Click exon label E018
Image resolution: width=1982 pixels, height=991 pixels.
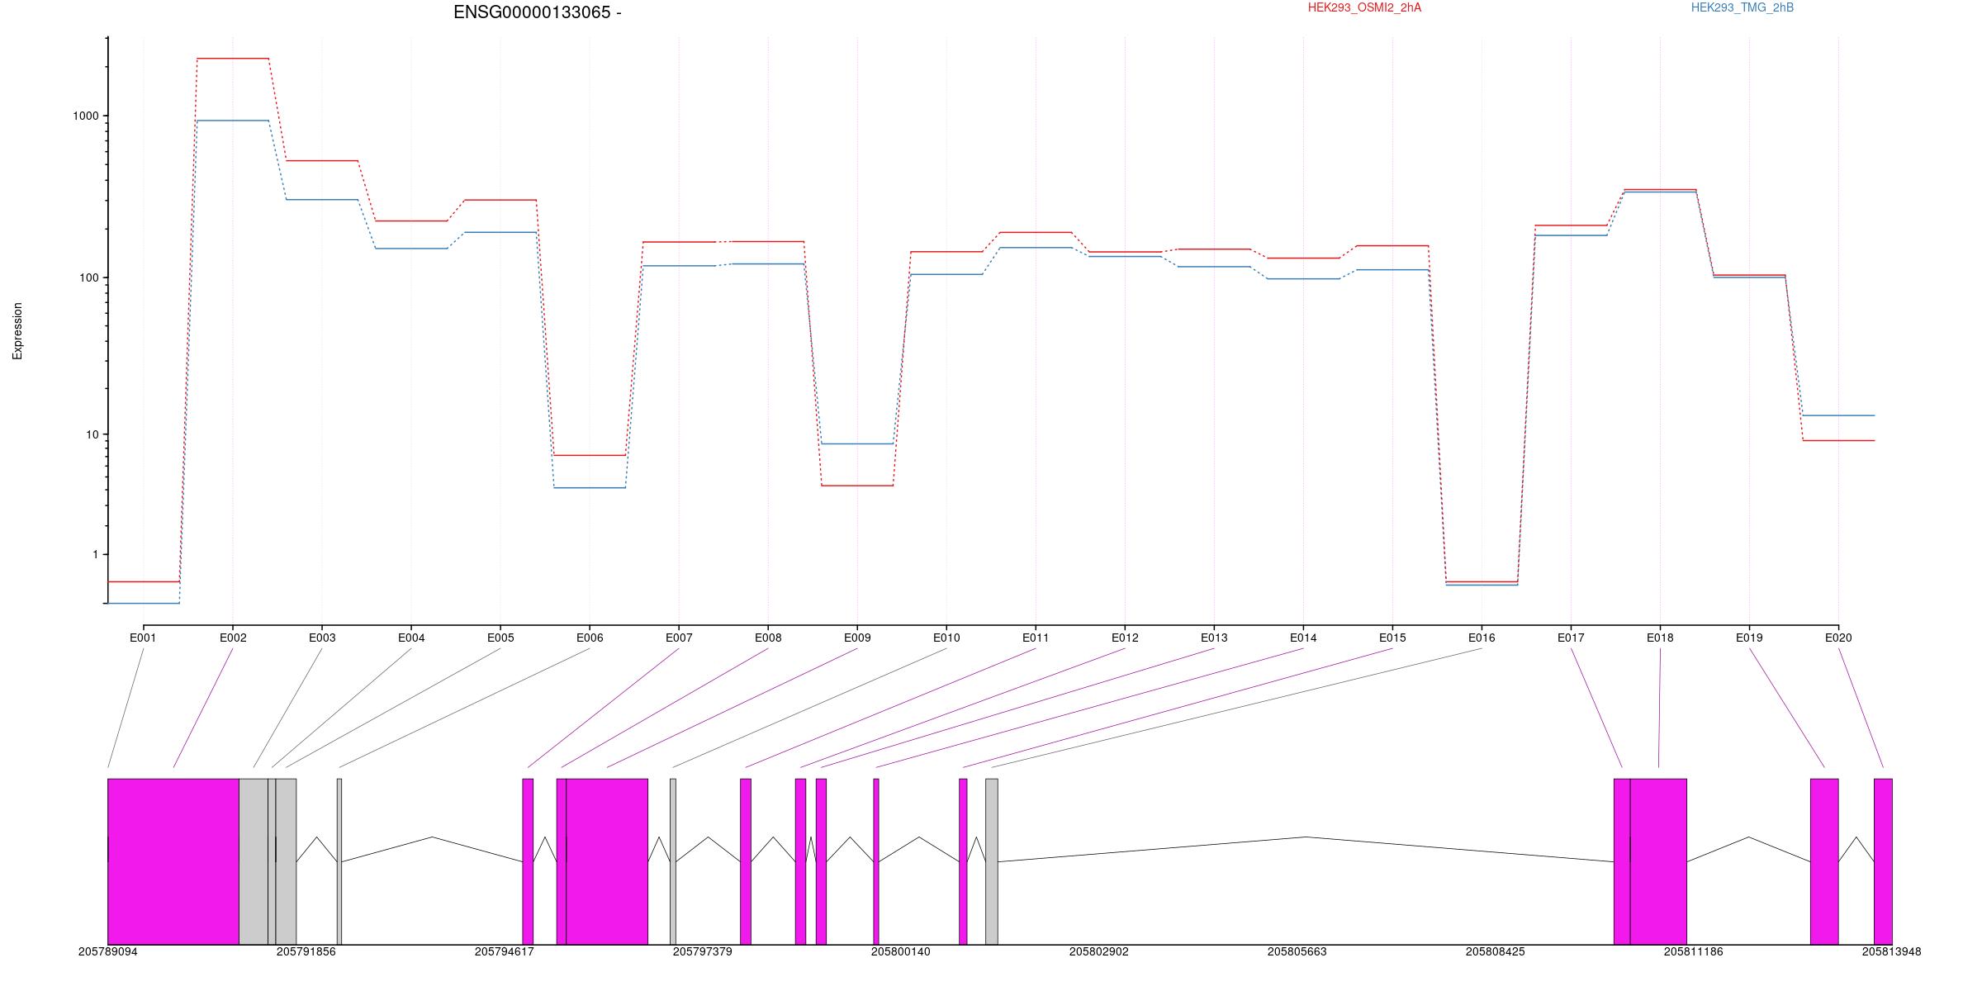[1660, 638]
